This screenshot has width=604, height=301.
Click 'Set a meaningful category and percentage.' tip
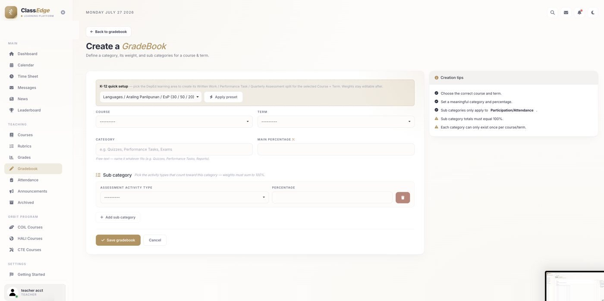coord(476,102)
